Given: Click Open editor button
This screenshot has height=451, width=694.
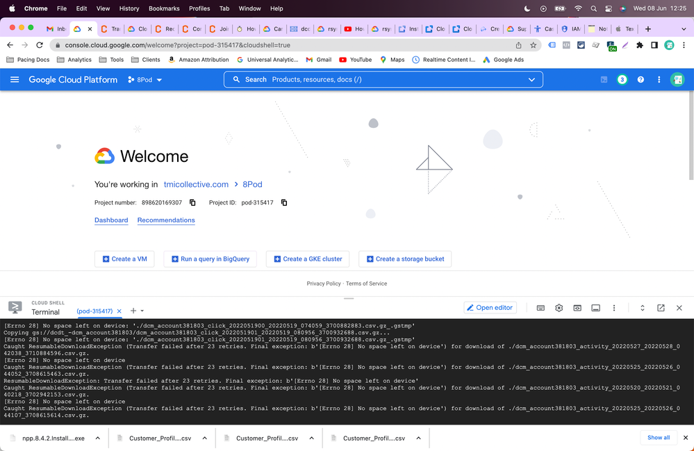Looking at the screenshot, I should pyautogui.click(x=490, y=308).
